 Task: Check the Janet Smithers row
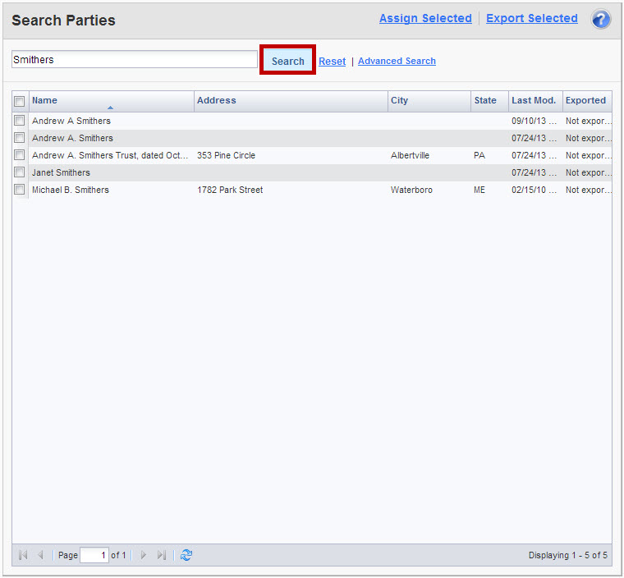19,172
